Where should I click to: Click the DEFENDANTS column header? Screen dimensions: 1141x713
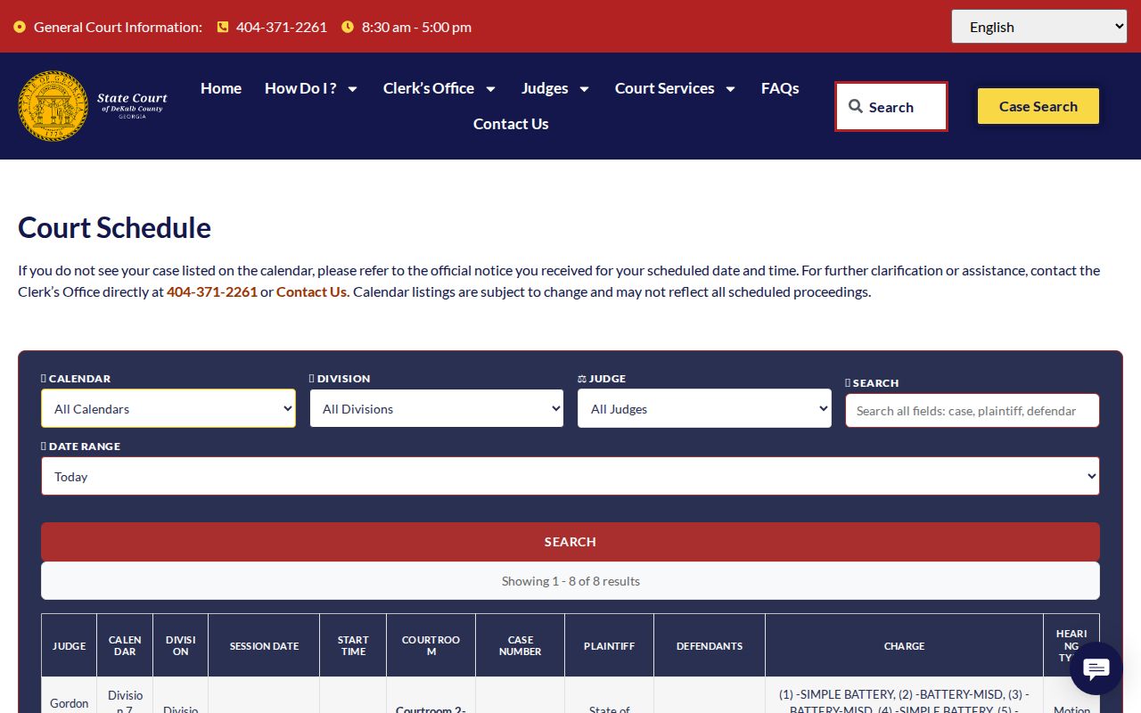[710, 645]
